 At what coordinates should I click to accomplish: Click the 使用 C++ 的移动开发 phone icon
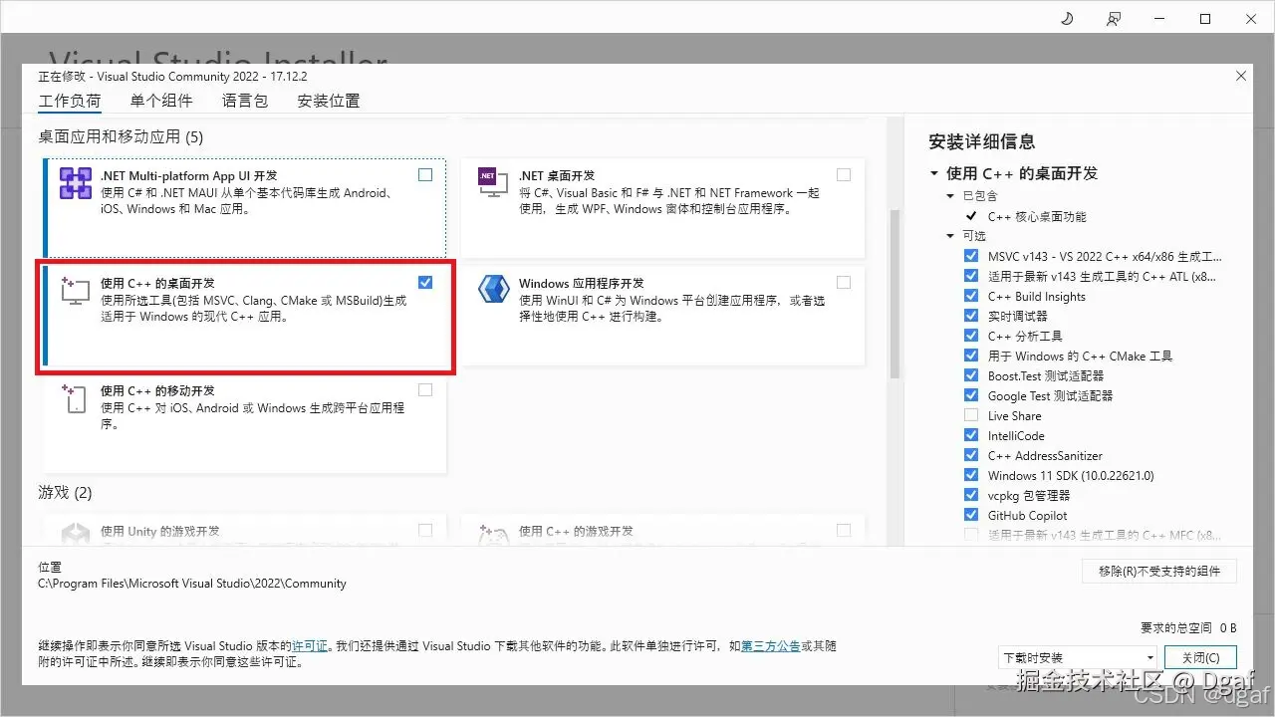pos(75,398)
